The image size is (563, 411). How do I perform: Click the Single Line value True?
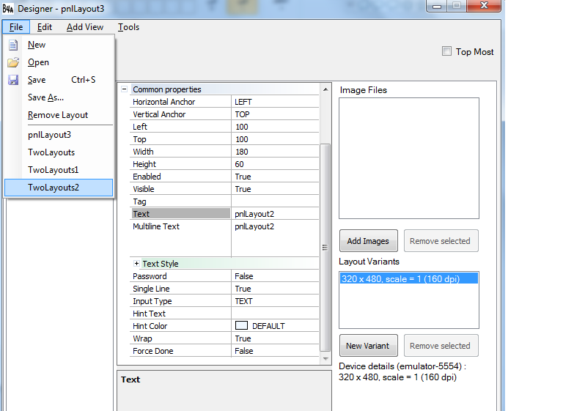click(x=275, y=289)
